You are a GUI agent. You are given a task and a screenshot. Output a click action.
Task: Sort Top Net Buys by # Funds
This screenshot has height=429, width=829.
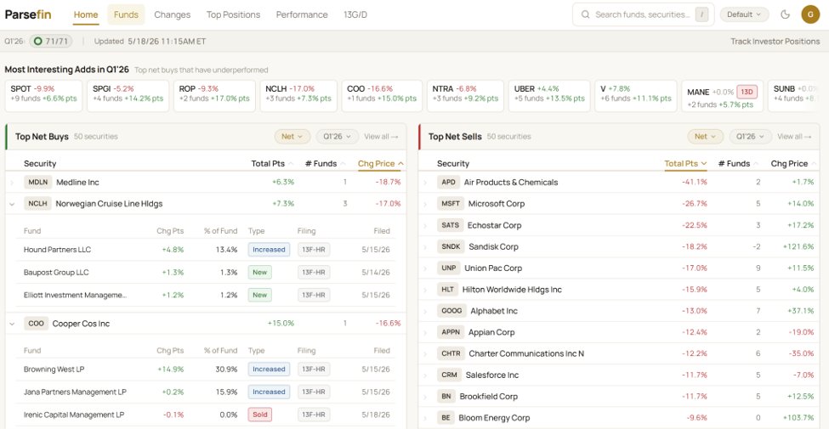325,164
